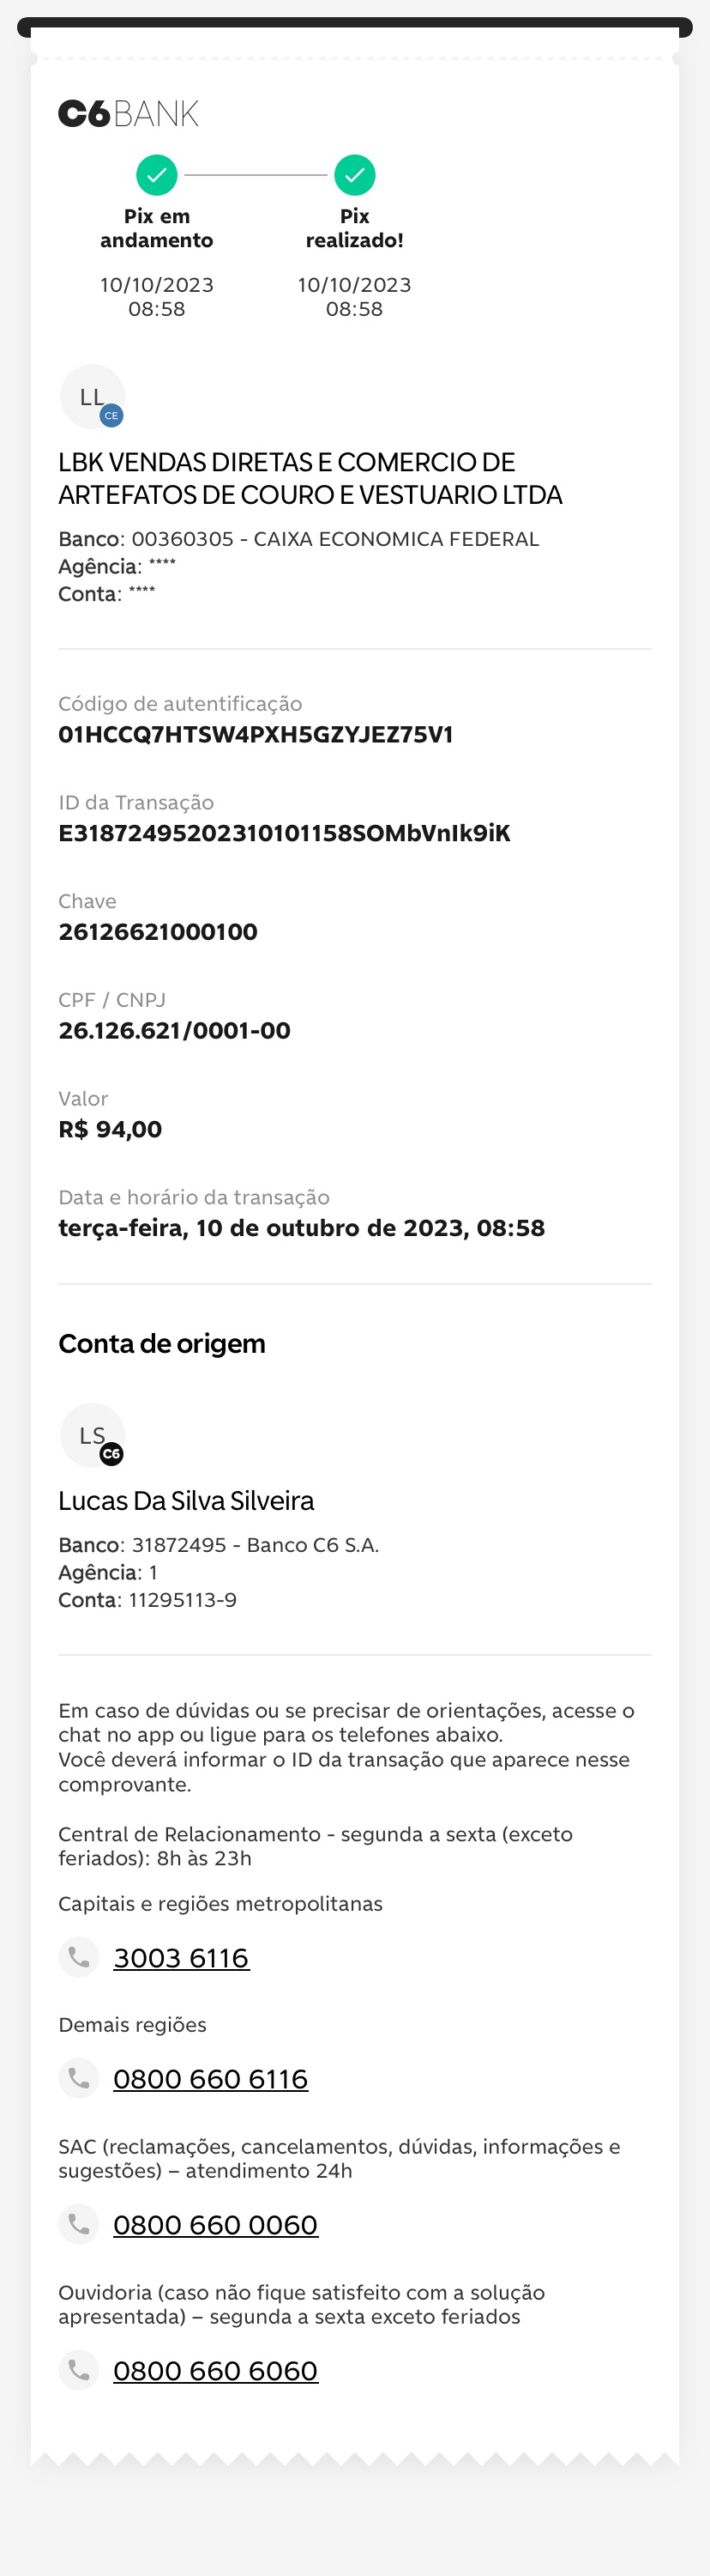Click the recipient name LBK VENDAS DIRETAS

tap(310, 478)
